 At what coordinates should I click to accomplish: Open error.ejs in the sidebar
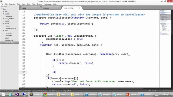pos(9,33)
